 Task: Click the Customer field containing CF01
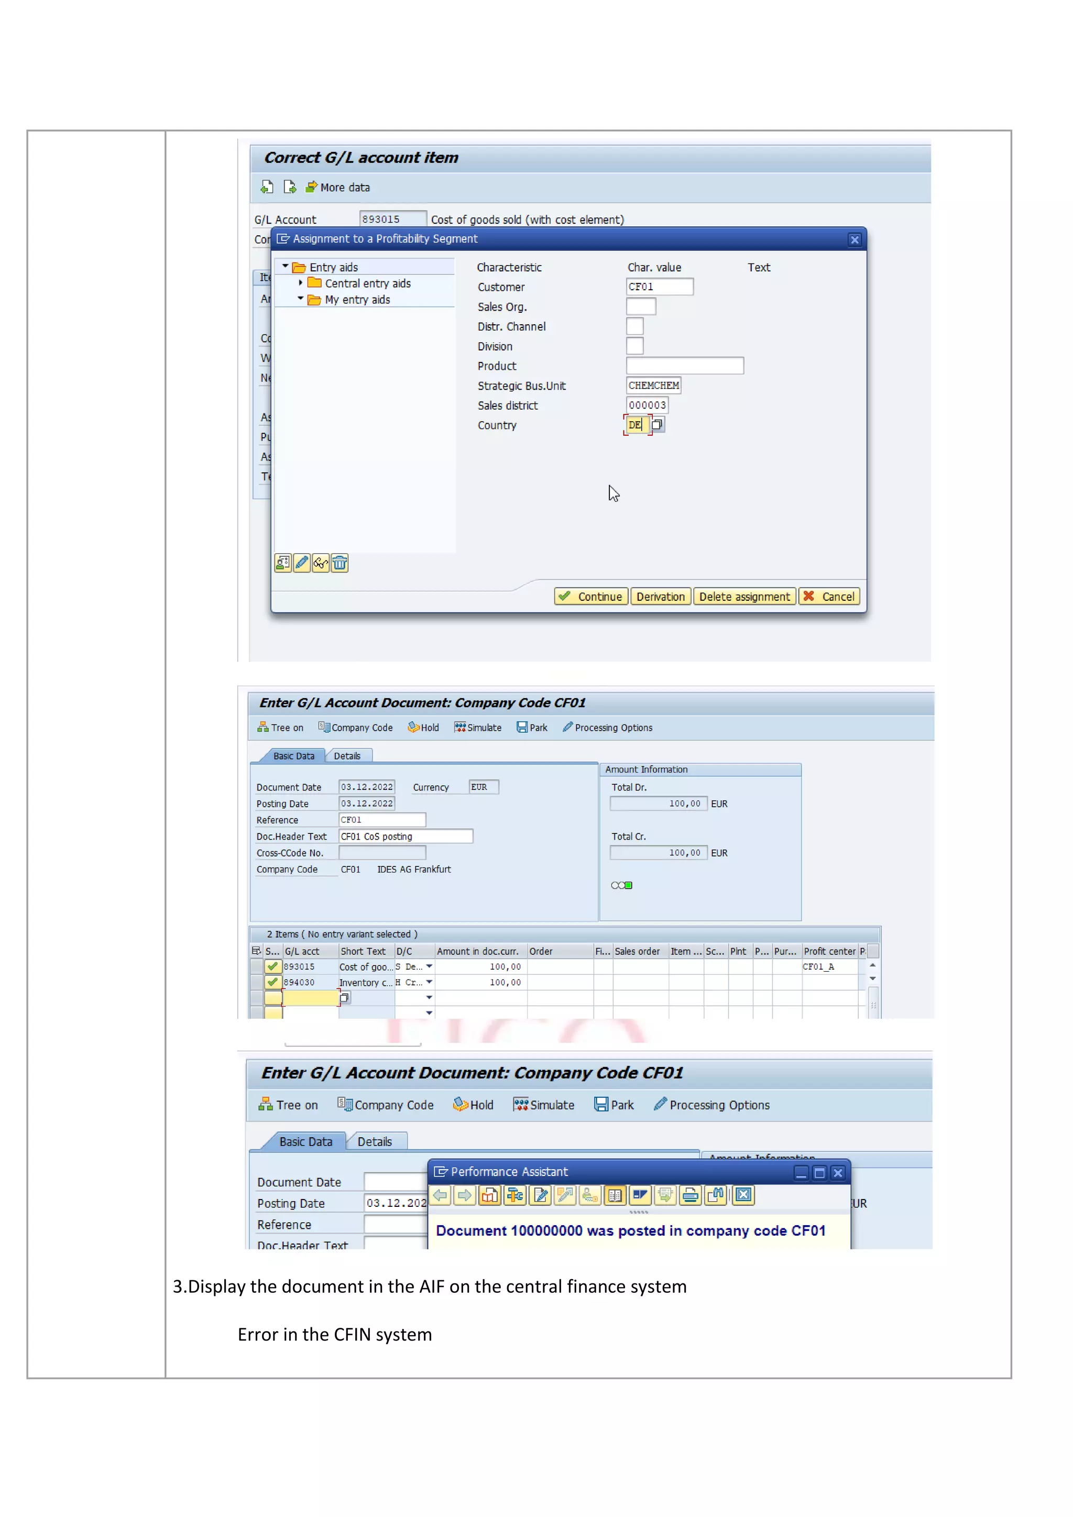tap(660, 287)
